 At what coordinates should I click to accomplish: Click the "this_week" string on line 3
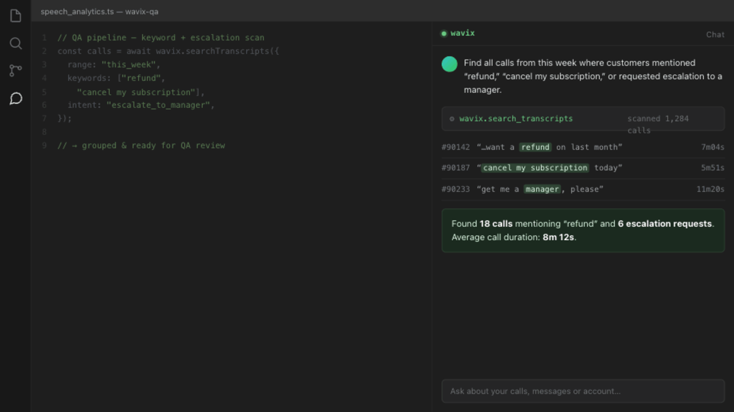click(x=128, y=65)
